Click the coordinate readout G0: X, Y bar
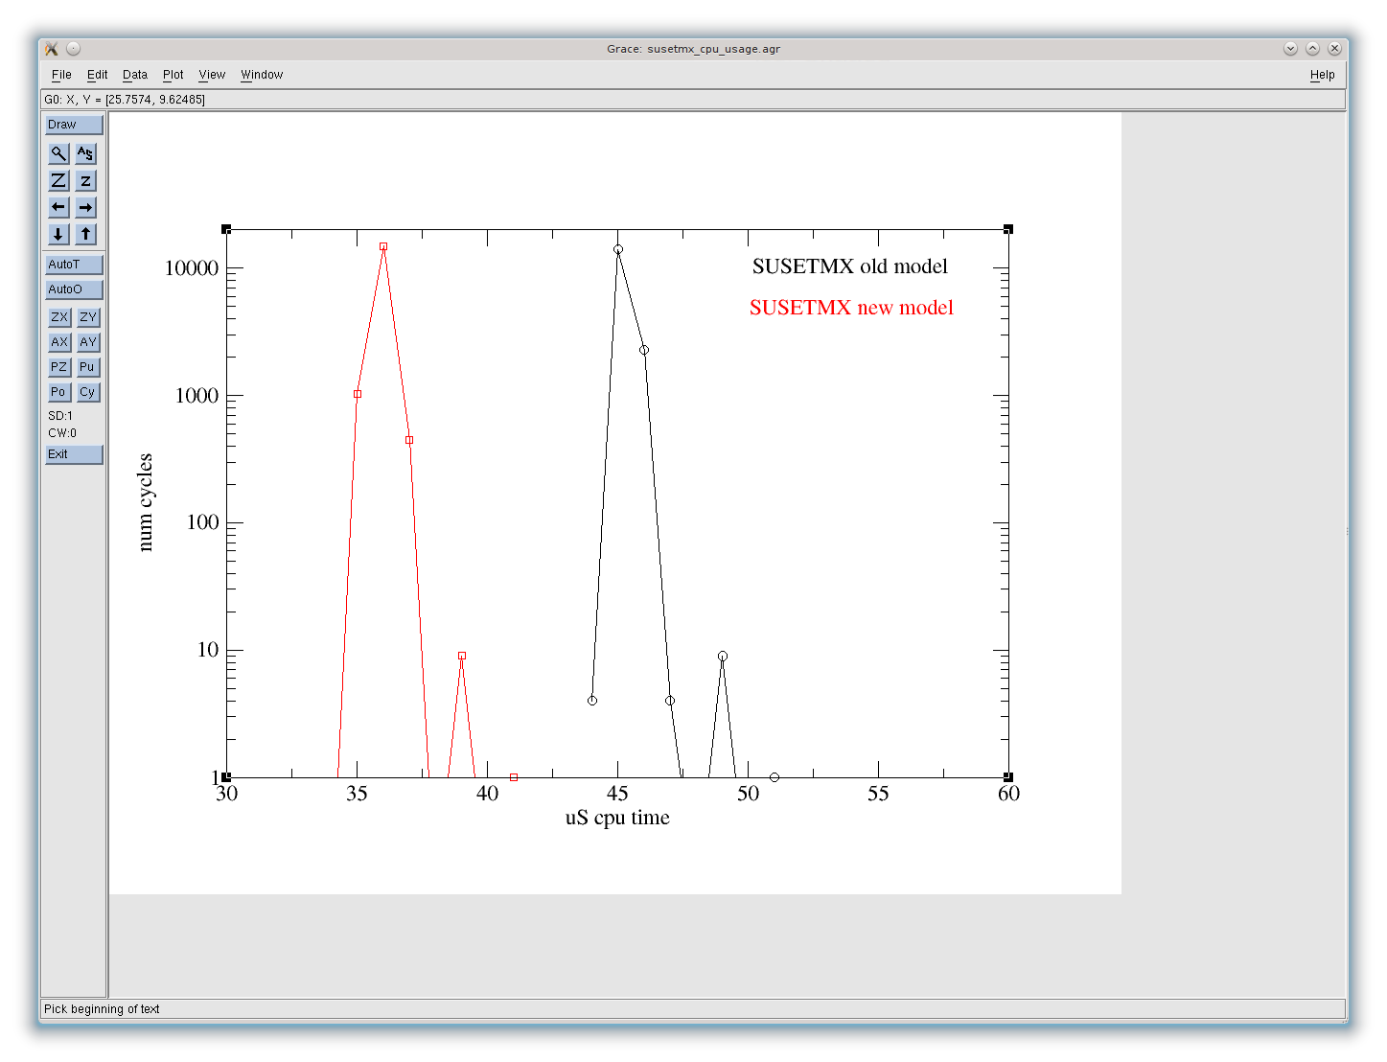Image resolution: width=1387 pixels, height=1062 pixels. [x=693, y=100]
